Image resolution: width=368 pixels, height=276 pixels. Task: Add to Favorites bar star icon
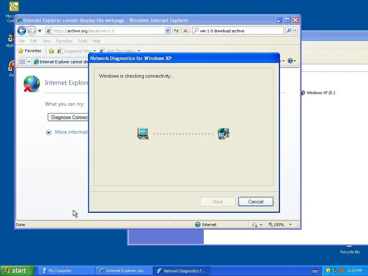[51, 51]
